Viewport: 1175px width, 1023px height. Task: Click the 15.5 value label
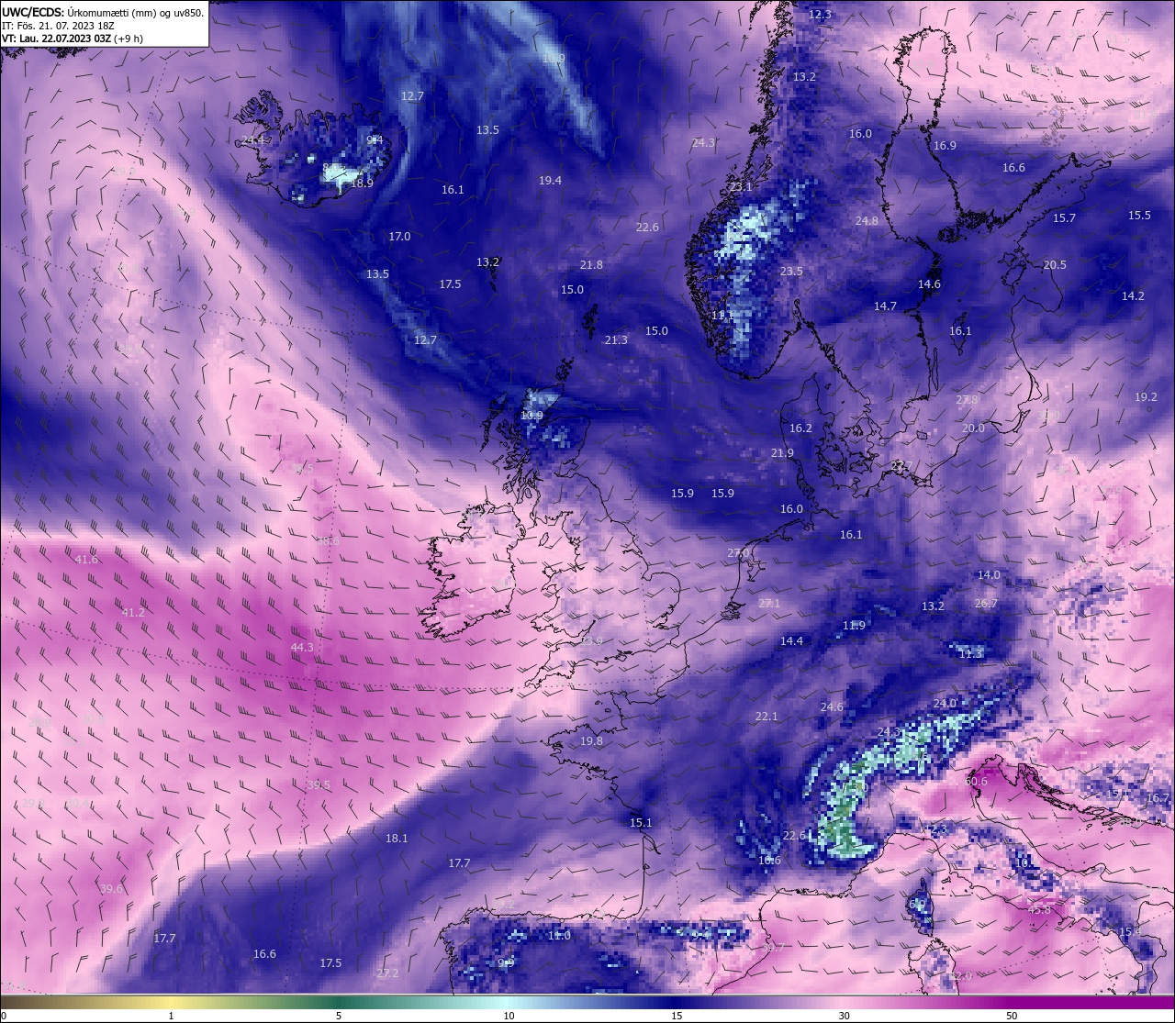pos(1139,215)
